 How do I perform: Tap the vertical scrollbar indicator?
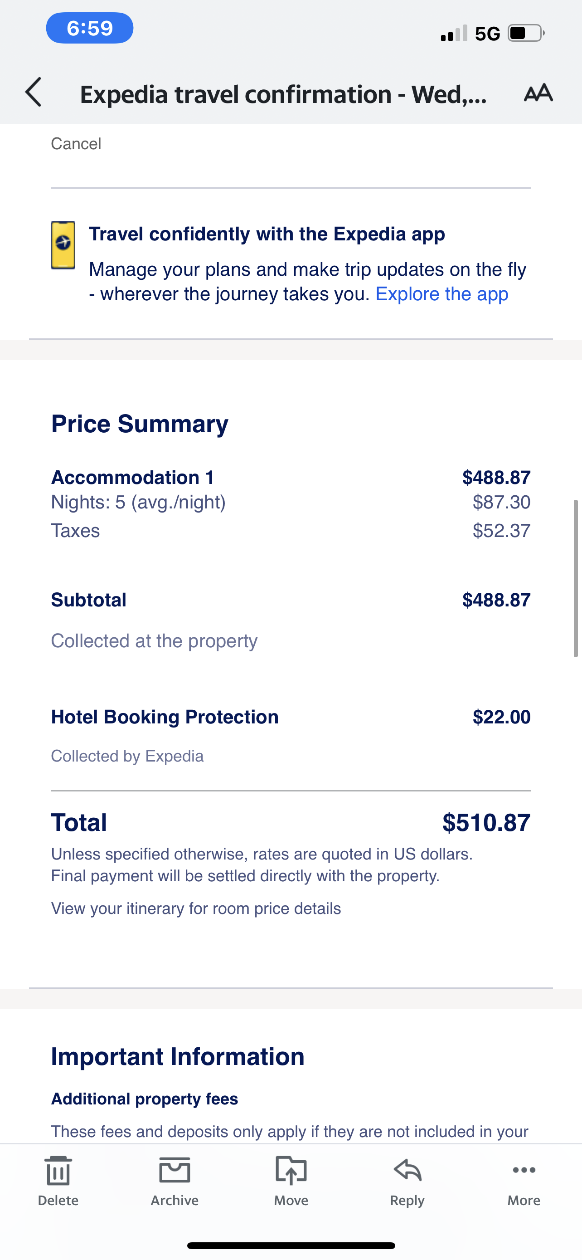tap(576, 578)
